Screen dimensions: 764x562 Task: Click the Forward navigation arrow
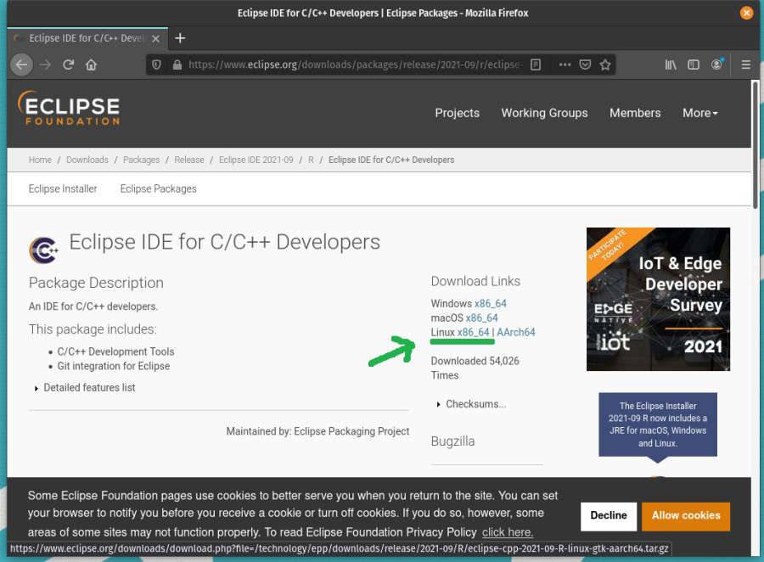pos(45,65)
